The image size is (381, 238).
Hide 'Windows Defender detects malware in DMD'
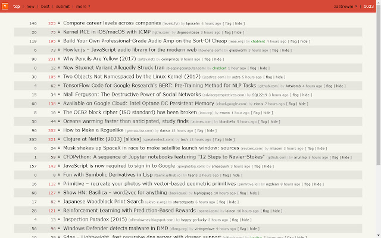pyautogui.click(x=253, y=228)
